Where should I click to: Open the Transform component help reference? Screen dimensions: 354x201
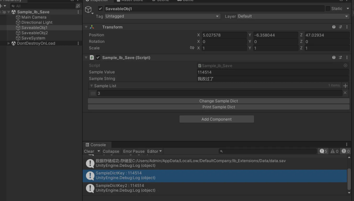(334, 27)
